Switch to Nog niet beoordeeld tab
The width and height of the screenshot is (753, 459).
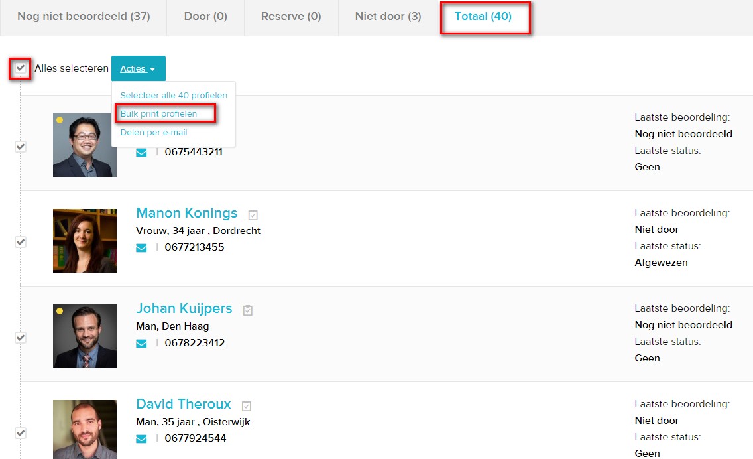(x=84, y=17)
